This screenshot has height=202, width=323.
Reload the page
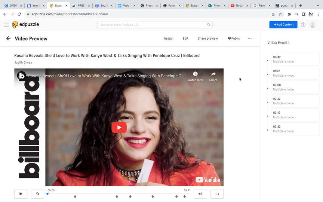19,14
